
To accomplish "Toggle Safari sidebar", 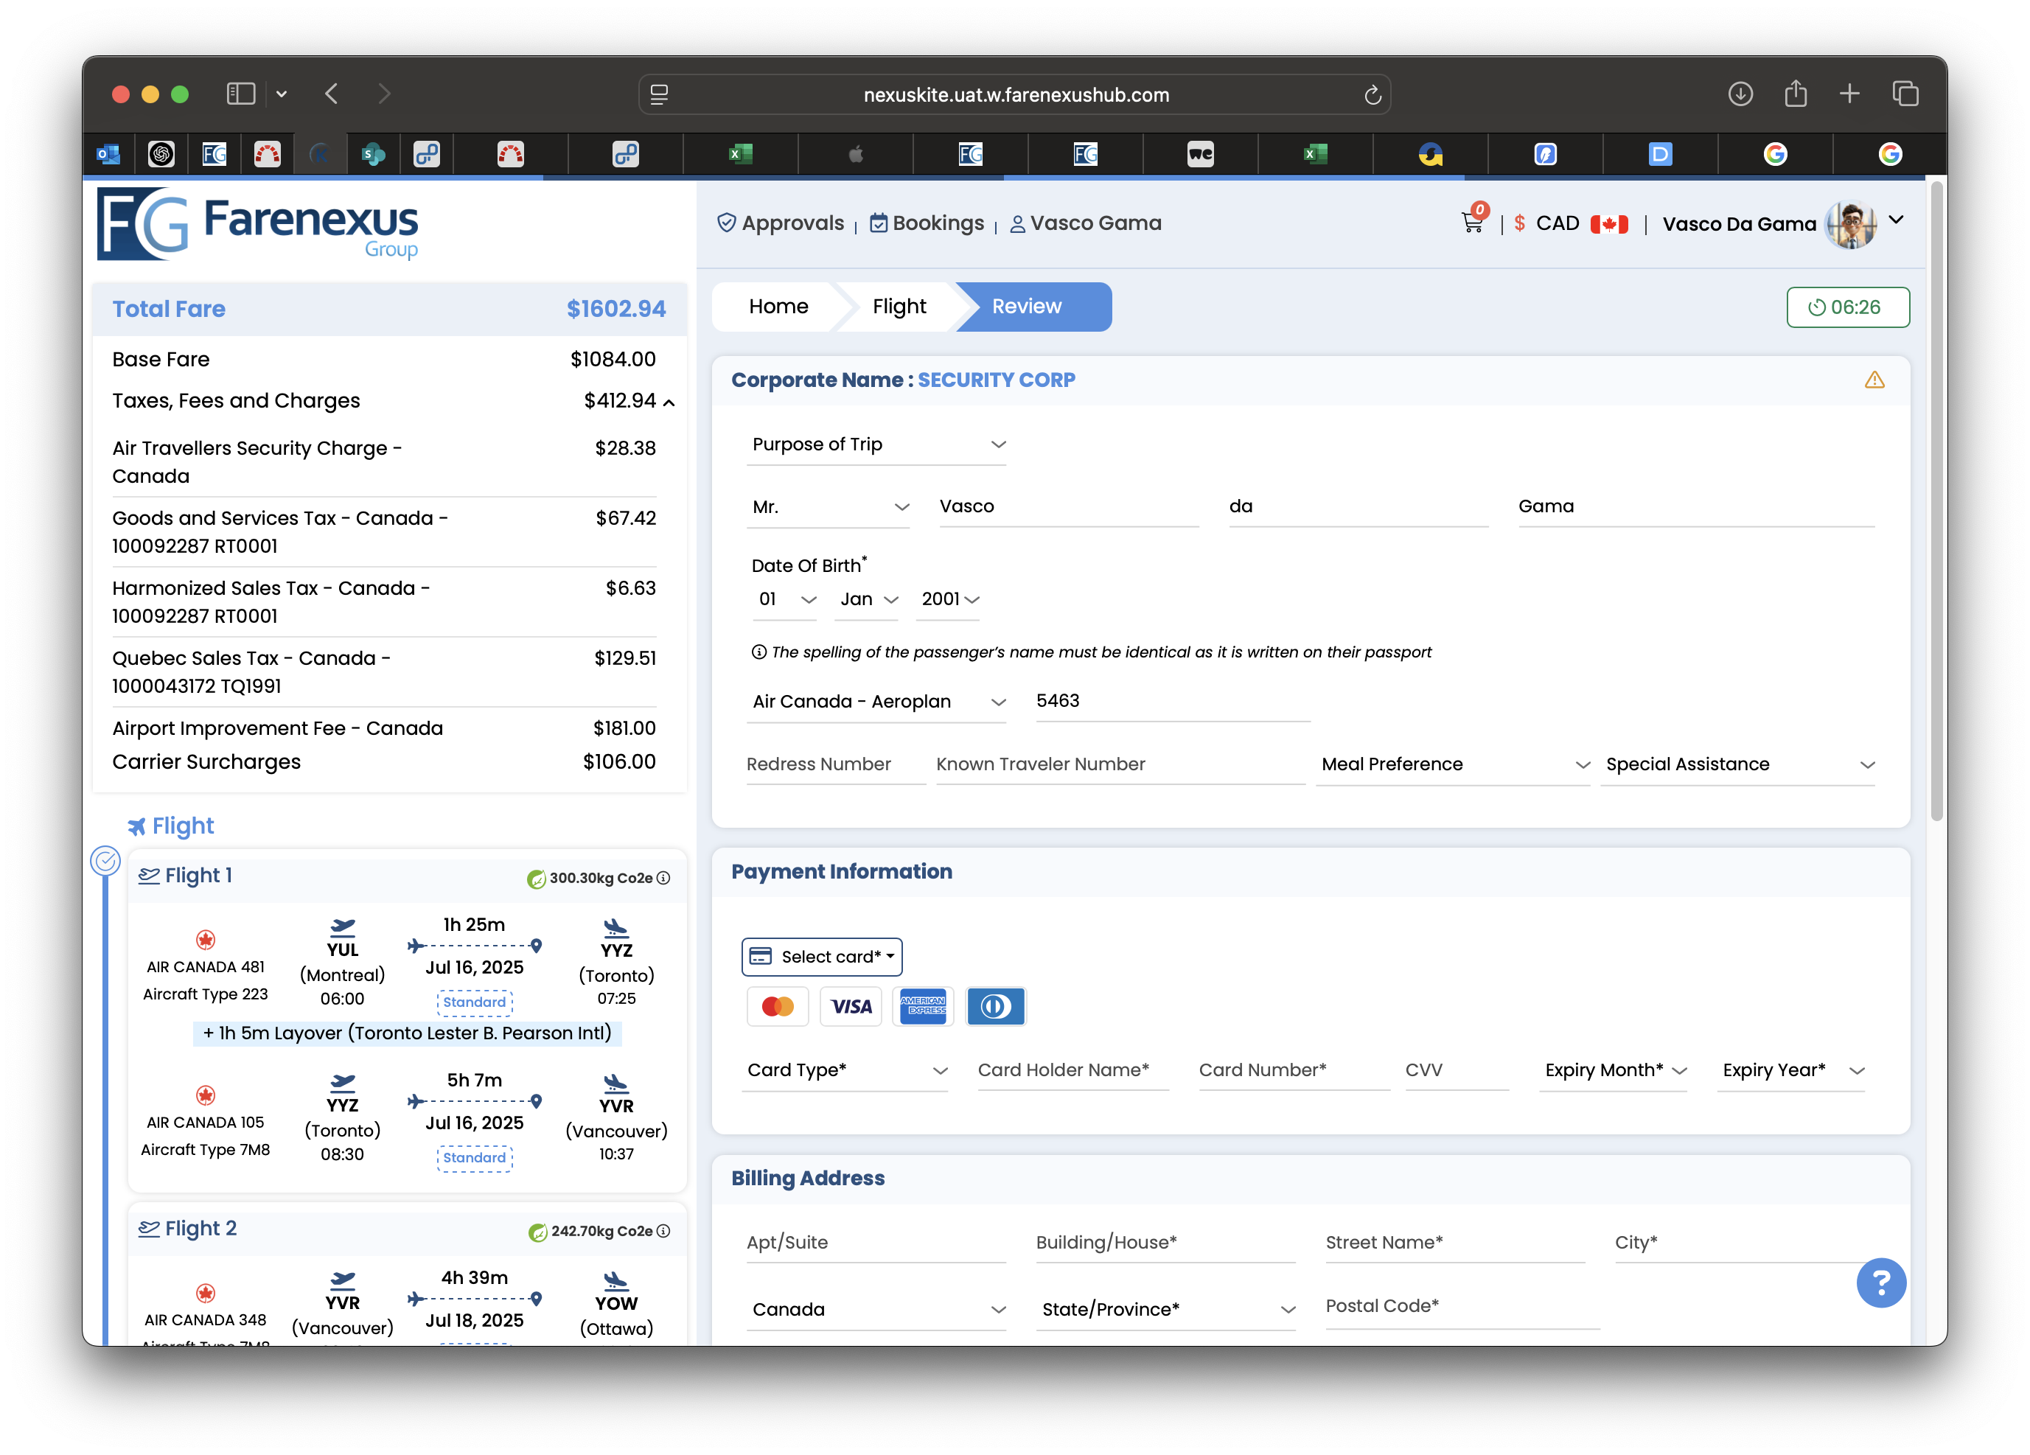I will [x=241, y=93].
